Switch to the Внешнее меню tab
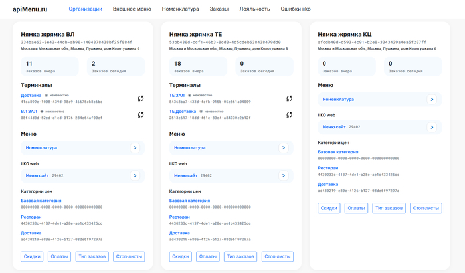This screenshot has width=465, height=273. tap(132, 9)
